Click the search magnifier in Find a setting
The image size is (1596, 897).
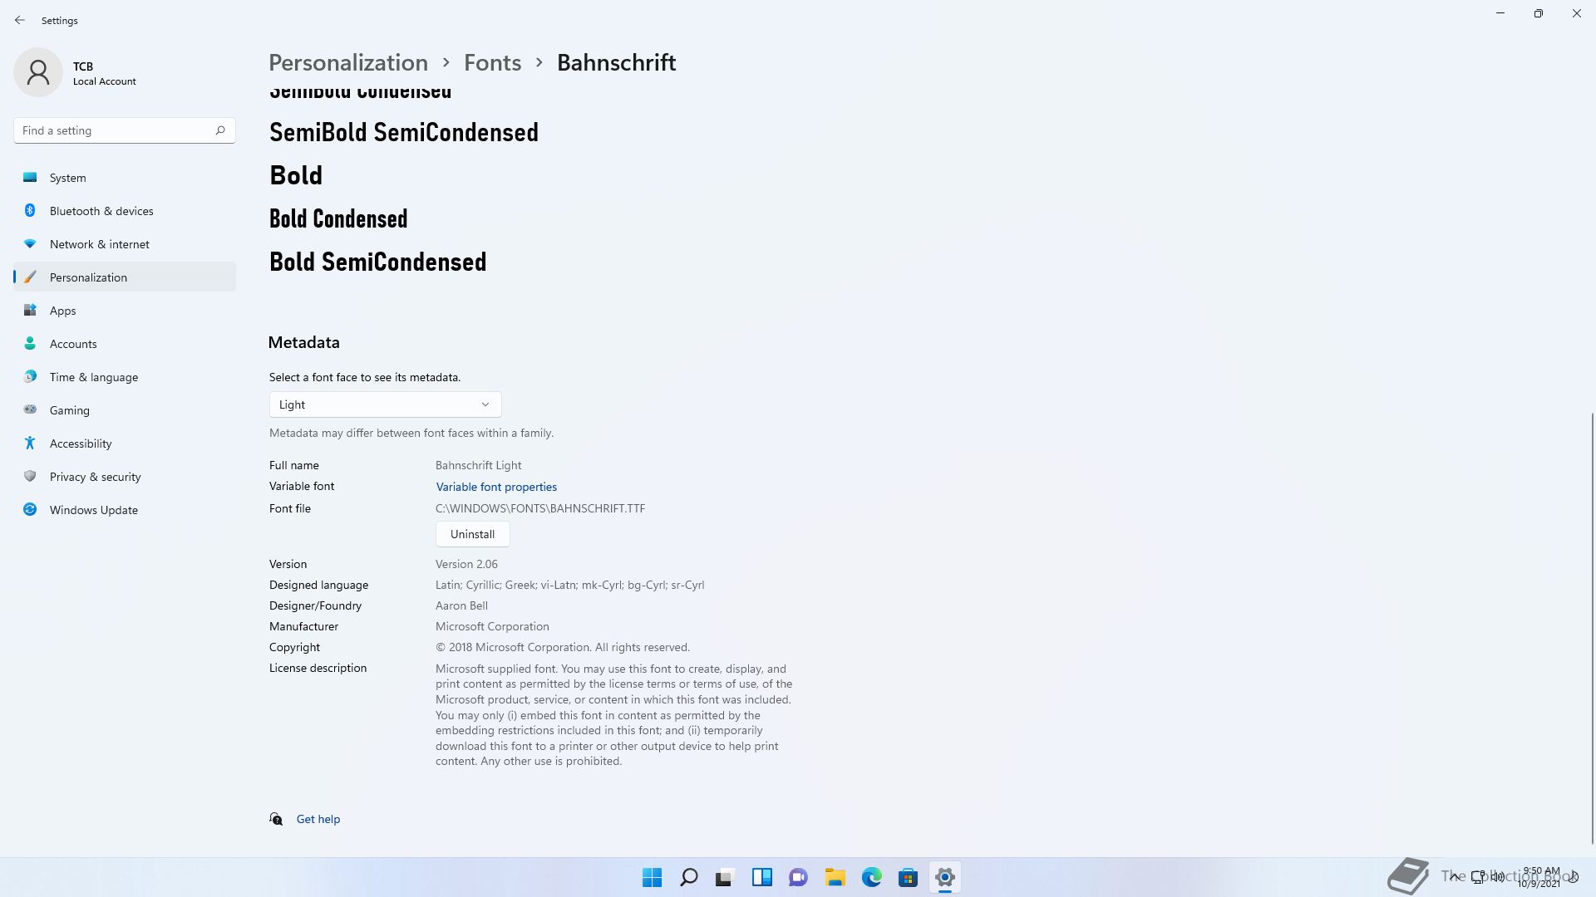coord(220,130)
